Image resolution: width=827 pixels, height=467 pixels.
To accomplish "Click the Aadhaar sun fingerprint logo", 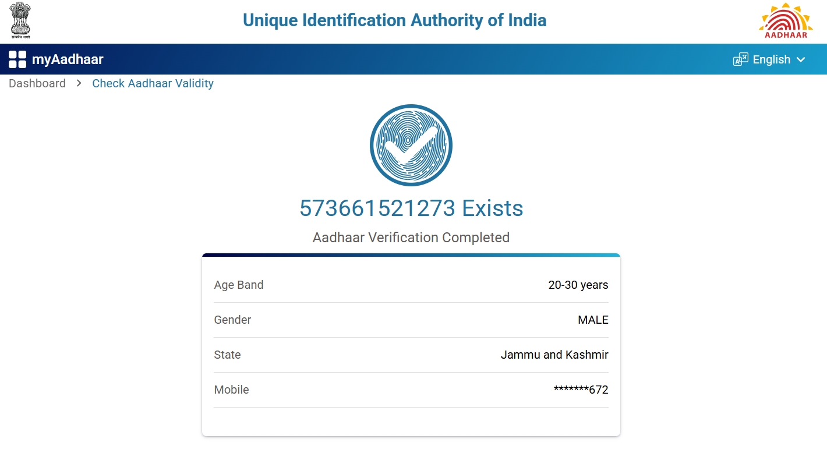I will 786,21.
